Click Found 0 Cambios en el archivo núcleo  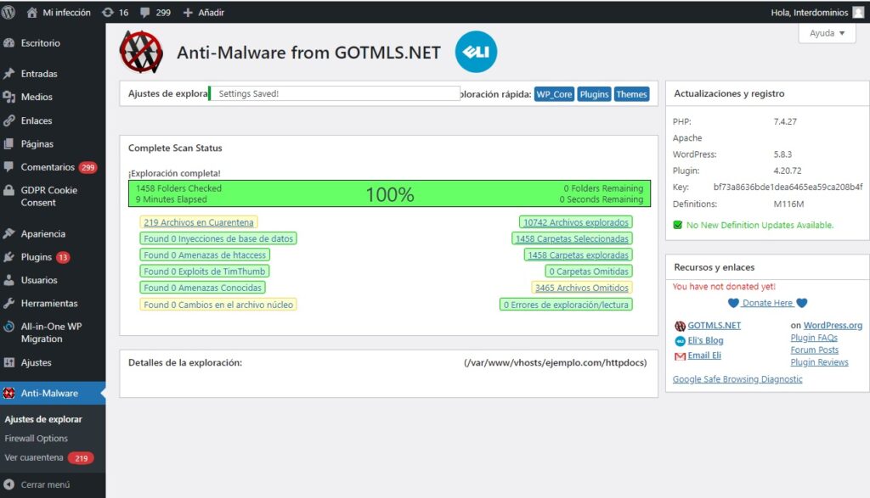(x=218, y=305)
